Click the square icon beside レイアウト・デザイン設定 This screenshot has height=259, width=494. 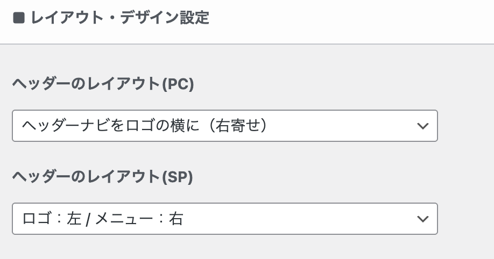pyautogui.click(x=19, y=18)
